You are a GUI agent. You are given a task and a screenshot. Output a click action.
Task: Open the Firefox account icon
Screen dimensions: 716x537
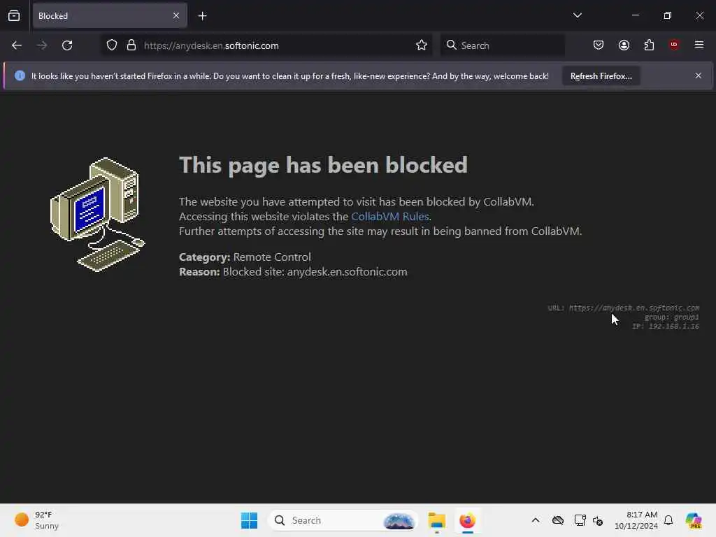click(x=624, y=45)
